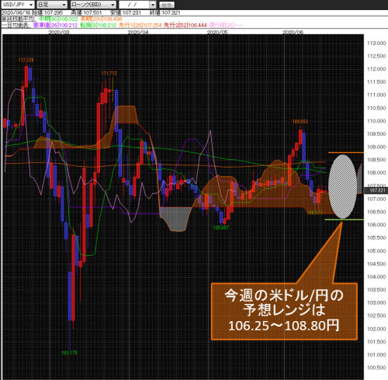Click the 2020/06/16 date readout

[x=16, y=12]
